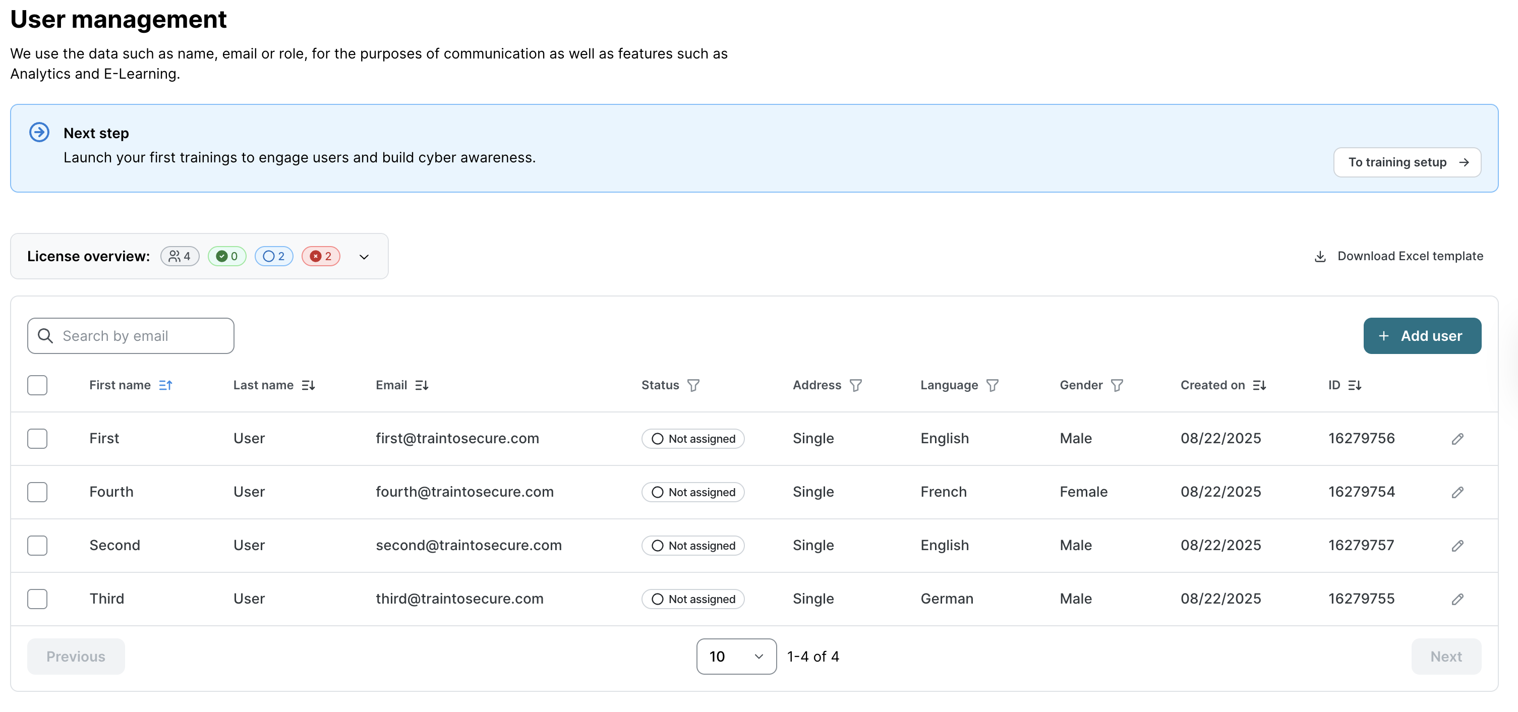The image size is (1518, 712).
Task: Click Created on sort icon
Action: click(1259, 385)
